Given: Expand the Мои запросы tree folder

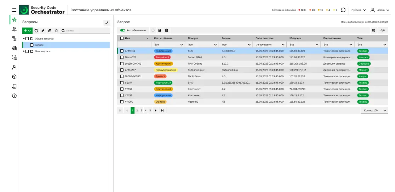Looking at the screenshot, I should point(24,51).
